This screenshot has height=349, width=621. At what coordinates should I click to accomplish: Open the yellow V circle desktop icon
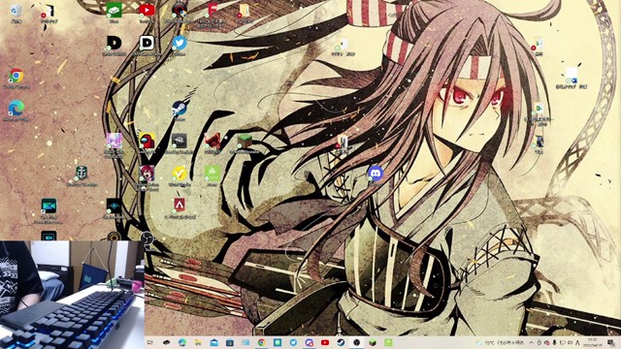tap(180, 173)
